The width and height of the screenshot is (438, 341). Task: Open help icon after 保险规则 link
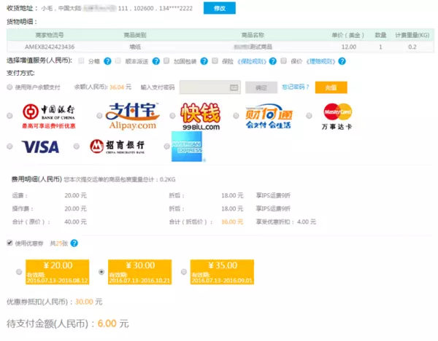273,61
